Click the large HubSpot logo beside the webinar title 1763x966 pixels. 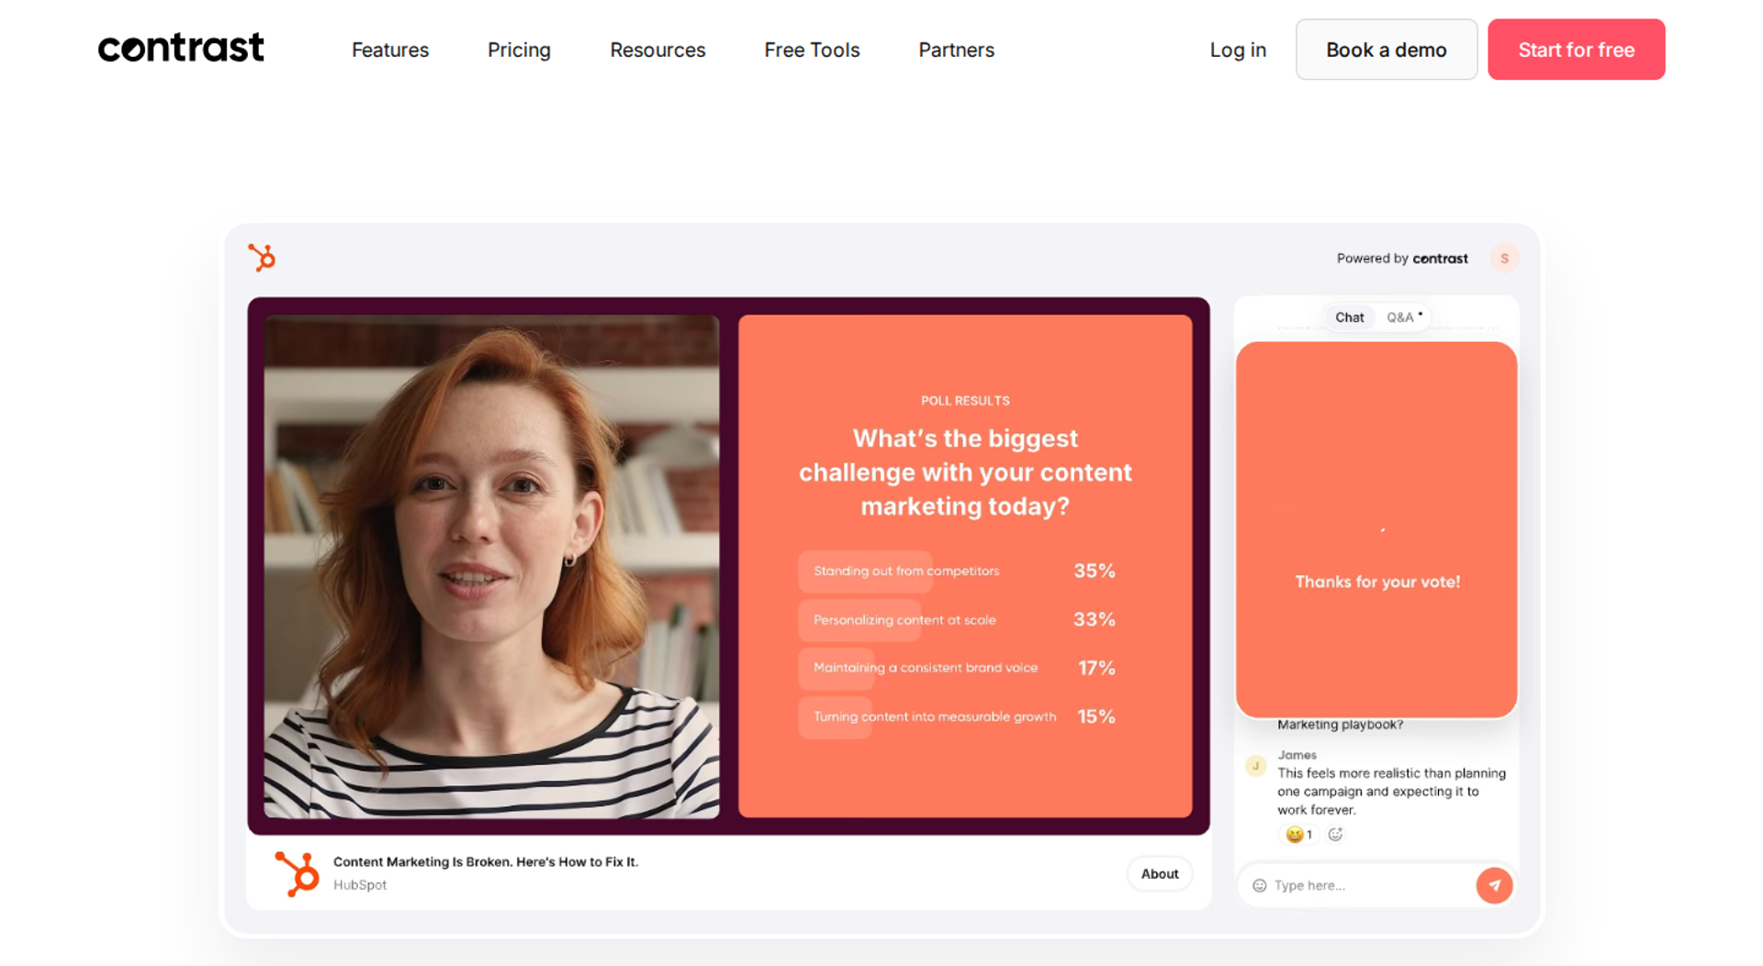click(x=297, y=873)
